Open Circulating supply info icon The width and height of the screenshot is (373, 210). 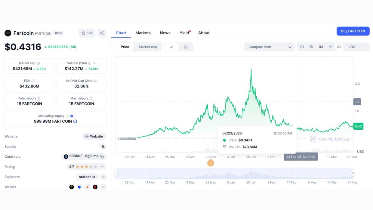[x=67, y=116]
